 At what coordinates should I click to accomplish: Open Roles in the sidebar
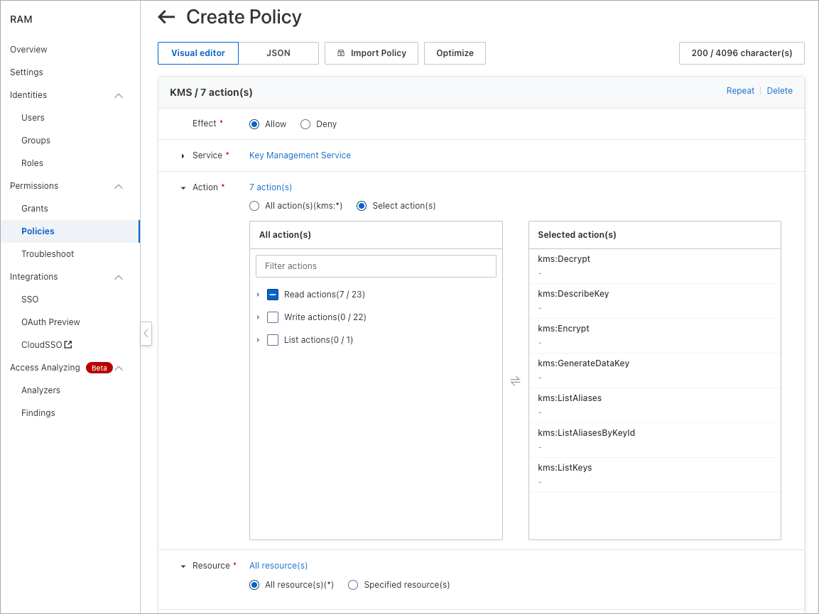click(32, 163)
